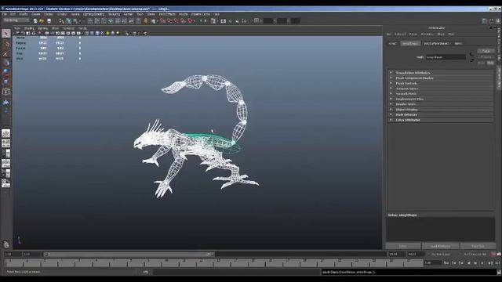Click the select camera icon in panel toolbar

point(18,33)
